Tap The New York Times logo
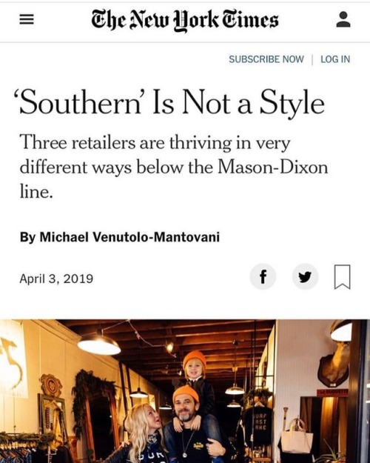Viewport: 370px width, 463px height. (185, 20)
